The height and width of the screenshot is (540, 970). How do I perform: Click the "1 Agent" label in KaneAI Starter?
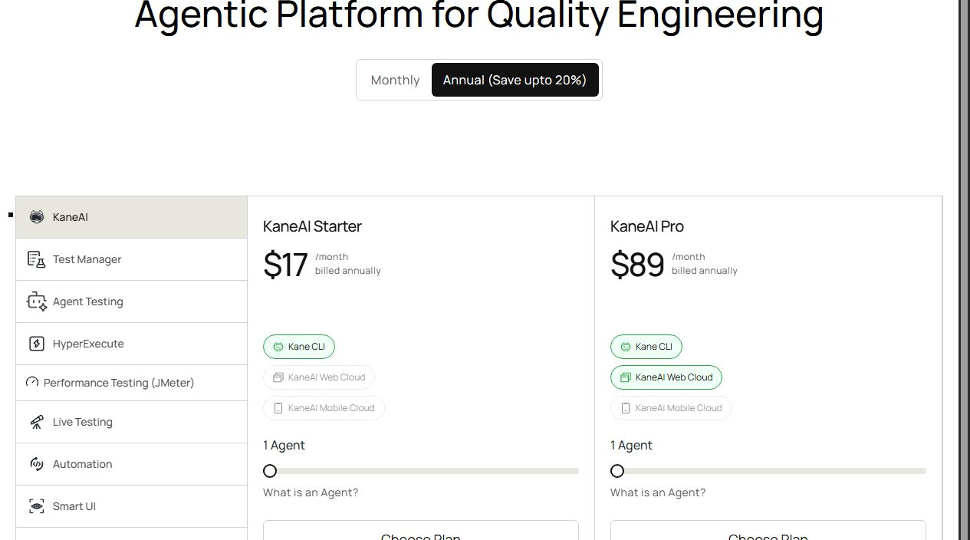(x=284, y=445)
